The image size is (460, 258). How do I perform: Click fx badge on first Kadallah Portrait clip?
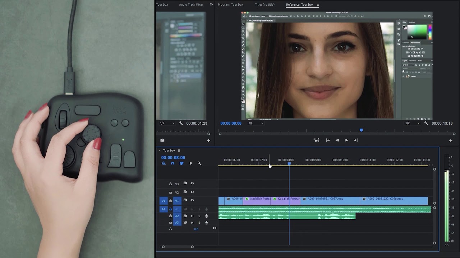247,199
